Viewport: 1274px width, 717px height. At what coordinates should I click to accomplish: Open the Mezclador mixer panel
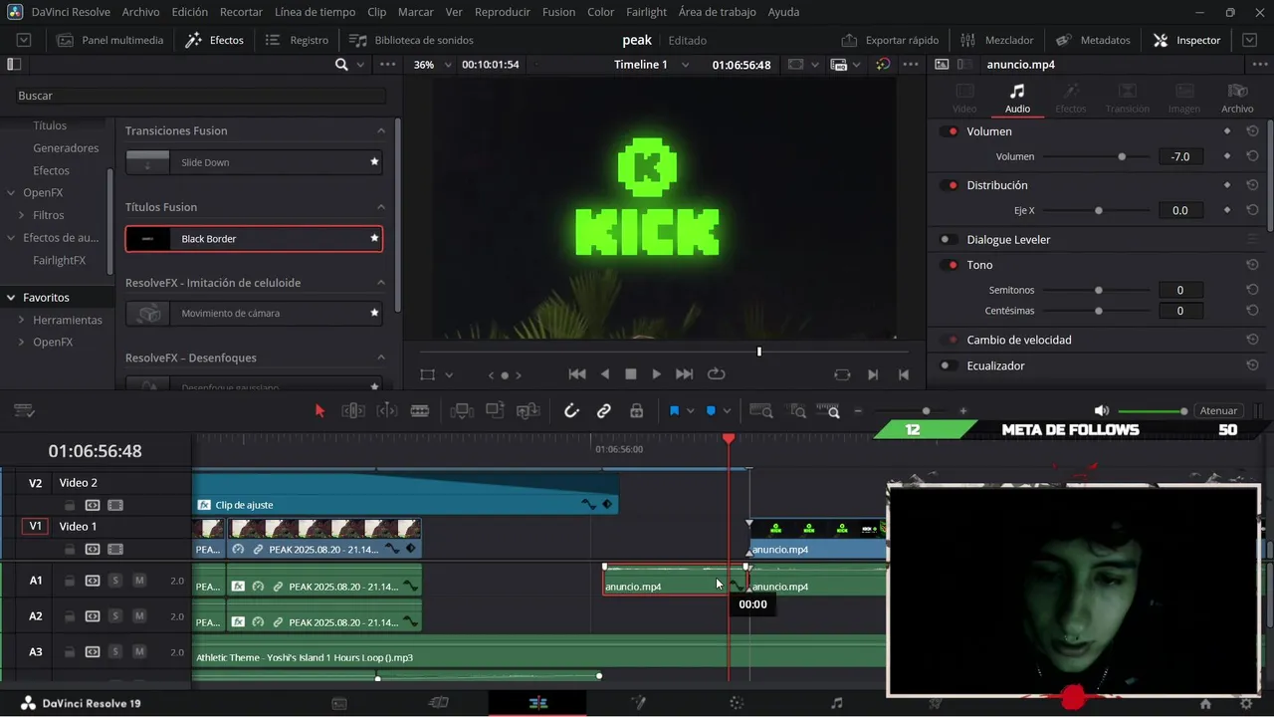point(996,40)
